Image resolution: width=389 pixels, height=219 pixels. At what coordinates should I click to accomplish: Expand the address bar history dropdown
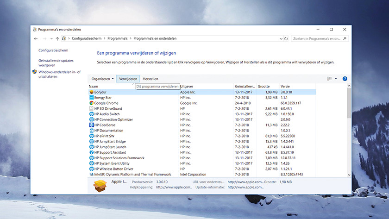pos(279,38)
